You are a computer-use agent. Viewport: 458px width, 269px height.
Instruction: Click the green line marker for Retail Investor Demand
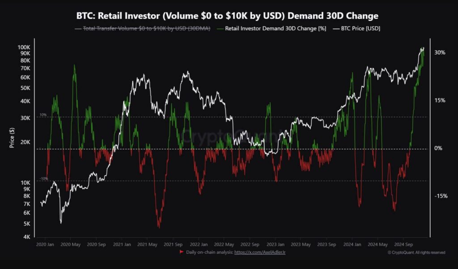[219, 29]
